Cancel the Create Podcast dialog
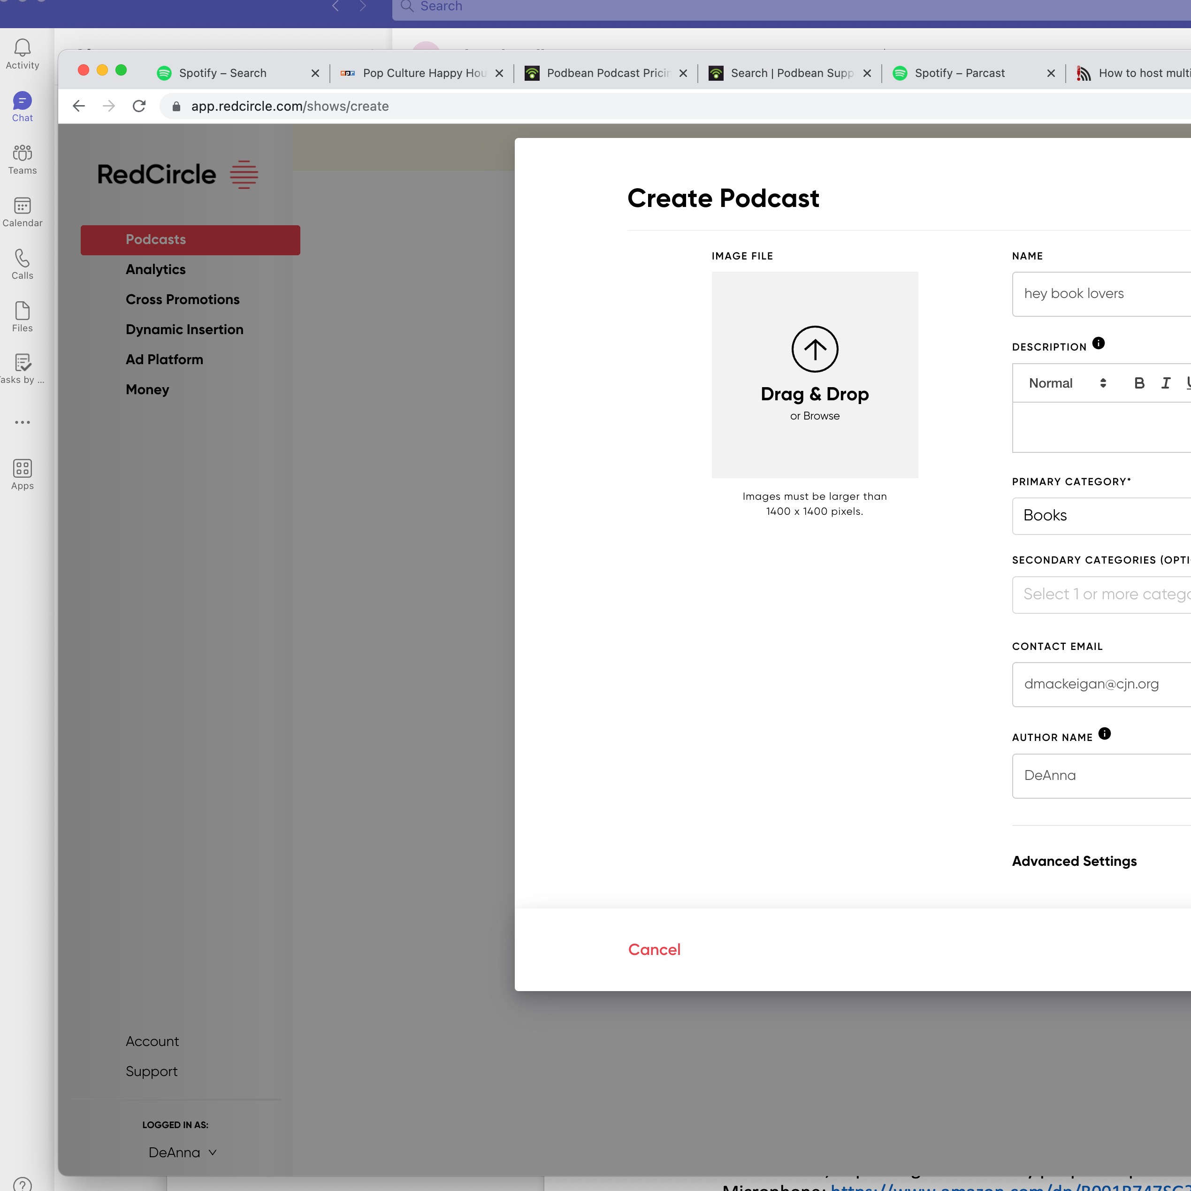 654,949
